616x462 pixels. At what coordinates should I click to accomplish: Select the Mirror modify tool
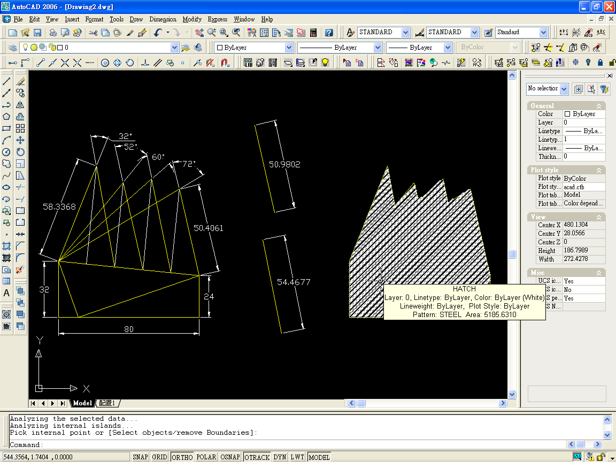[x=20, y=105]
